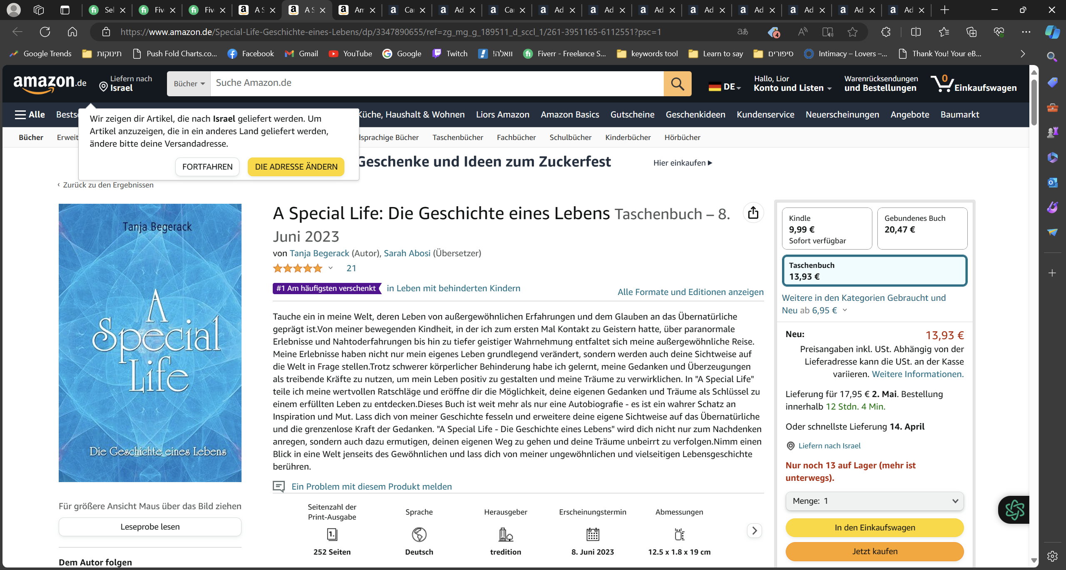Open sidebar search magnifier icon

point(1052,57)
